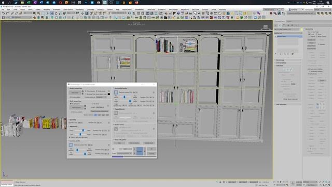This screenshot has height=187, width=332.
Task: Click the blue Generate button
Action: tap(140, 151)
